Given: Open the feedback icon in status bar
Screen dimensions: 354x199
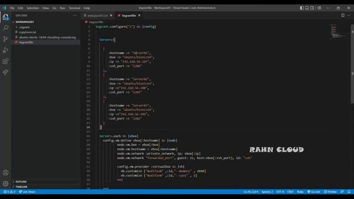Looking at the screenshot, I should click(x=342, y=192).
